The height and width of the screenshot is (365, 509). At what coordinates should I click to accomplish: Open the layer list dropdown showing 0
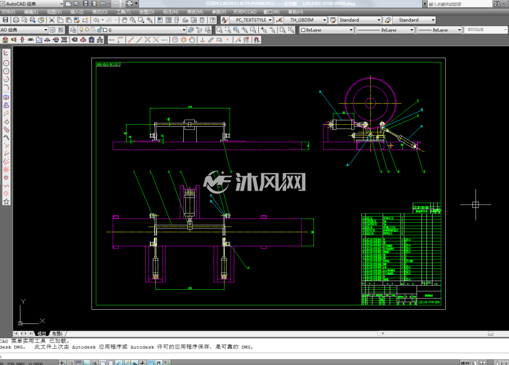184,30
